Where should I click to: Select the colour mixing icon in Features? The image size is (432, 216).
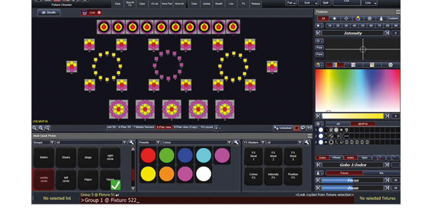[x=358, y=19]
